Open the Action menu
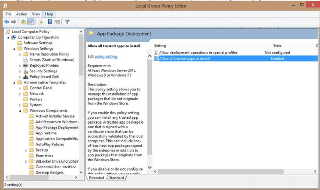320x190 pixels. pos(22,14)
